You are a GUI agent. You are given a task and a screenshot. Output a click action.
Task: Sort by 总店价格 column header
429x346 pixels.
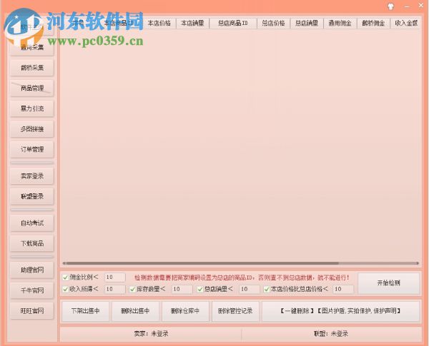[273, 24]
